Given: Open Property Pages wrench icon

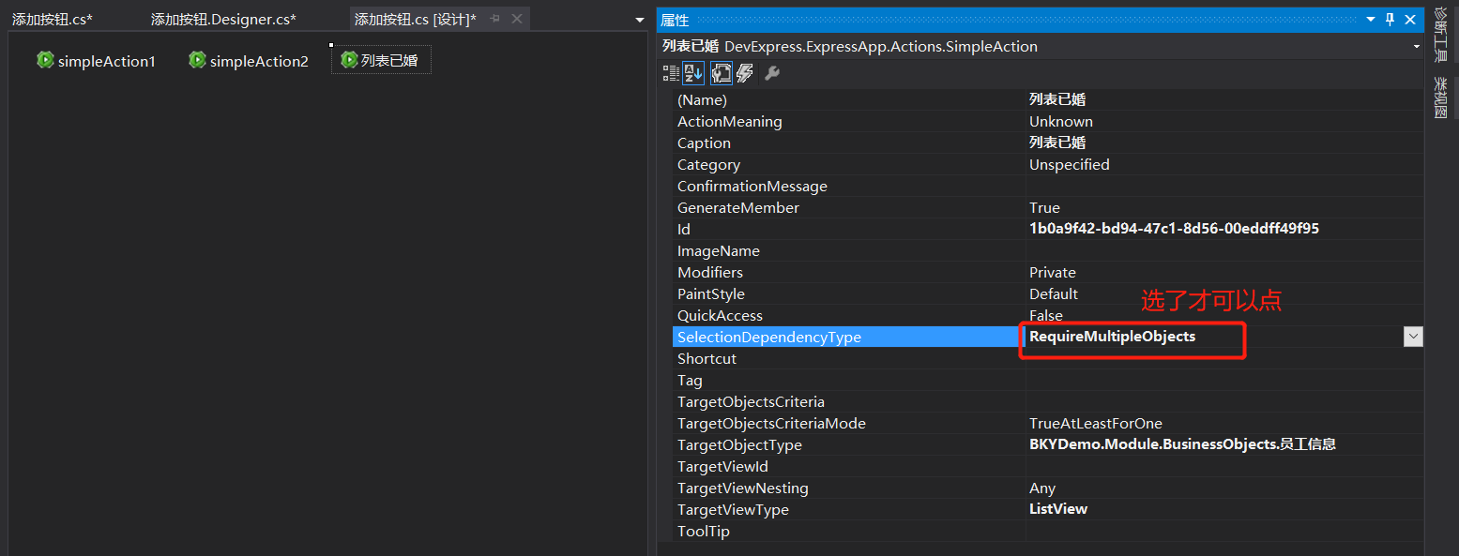Looking at the screenshot, I should coord(772,73).
